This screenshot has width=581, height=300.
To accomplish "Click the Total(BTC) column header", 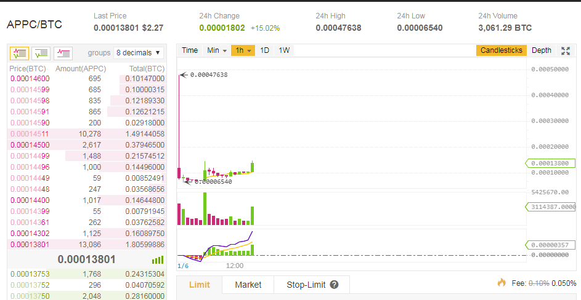I will coord(147,69).
